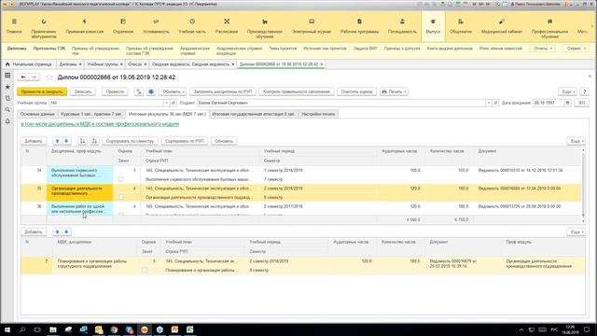Move row down in the disciplines table
The image size is (597, 336).
click(66, 141)
